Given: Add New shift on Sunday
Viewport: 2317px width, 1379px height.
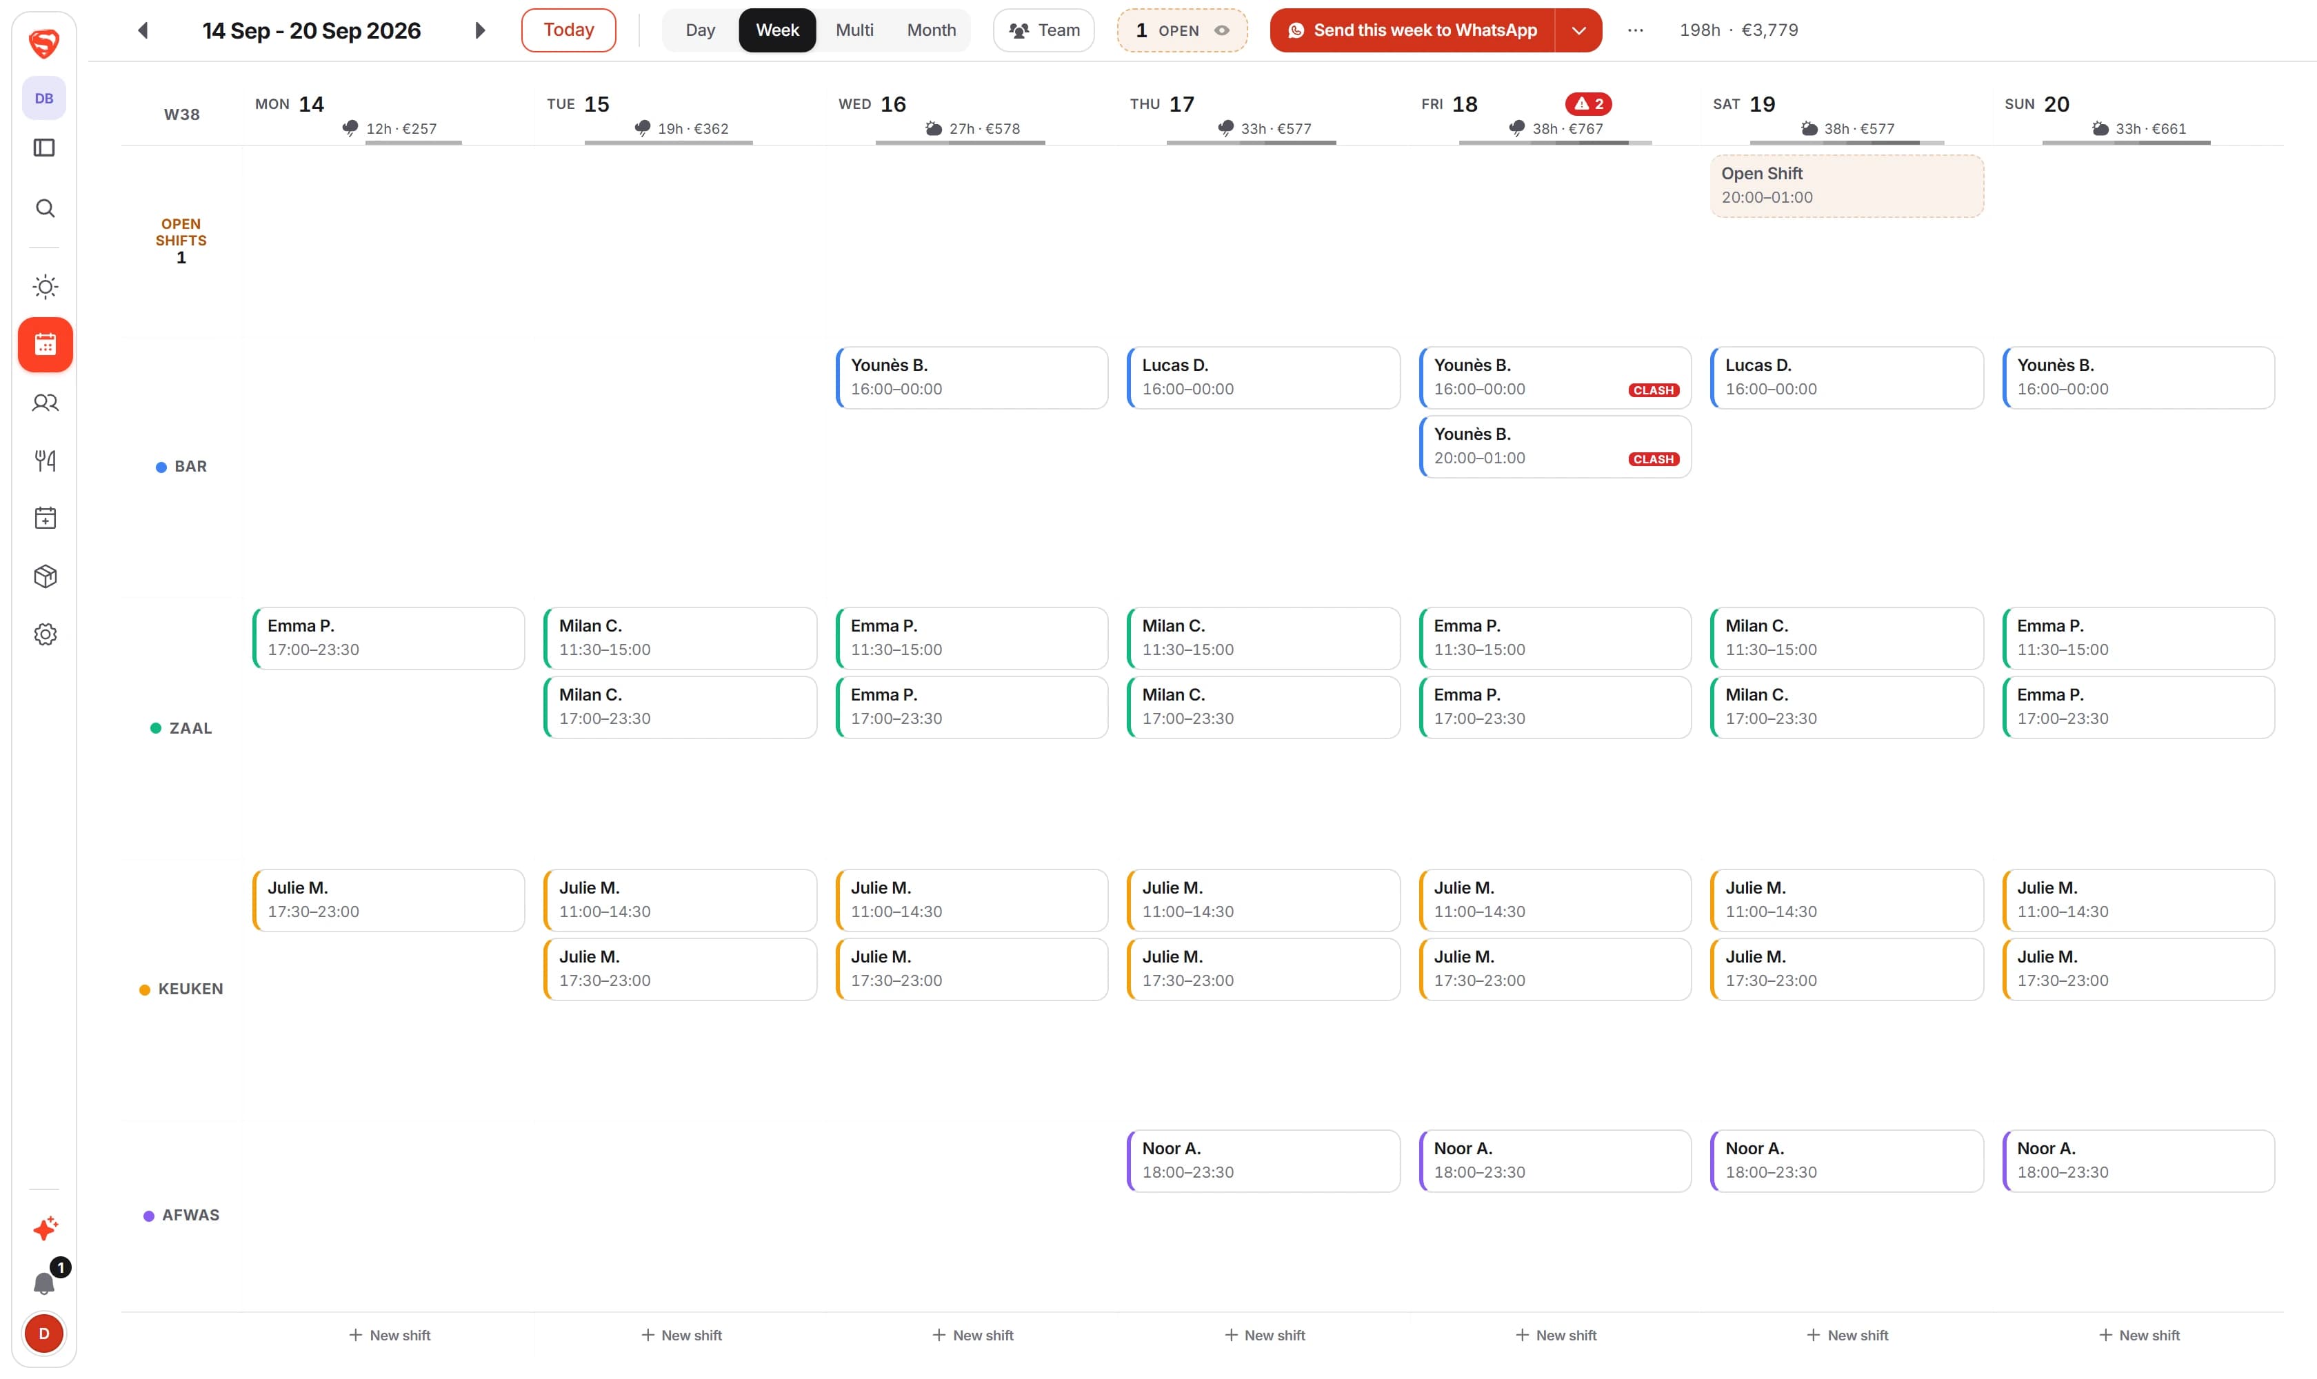Looking at the screenshot, I should point(2140,1336).
